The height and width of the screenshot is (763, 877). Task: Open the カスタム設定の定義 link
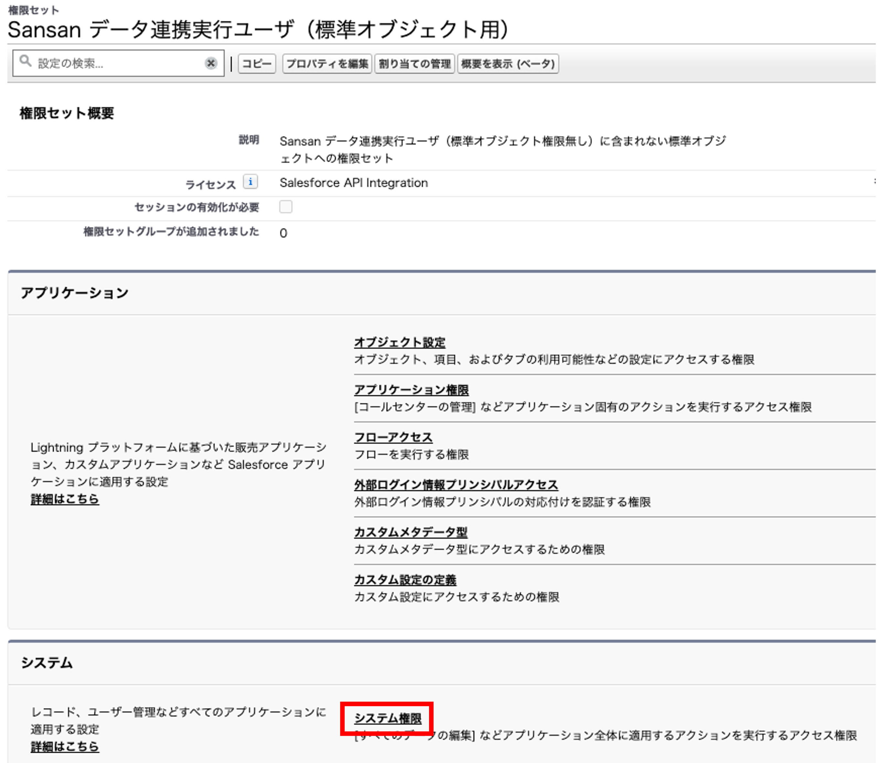(x=405, y=579)
